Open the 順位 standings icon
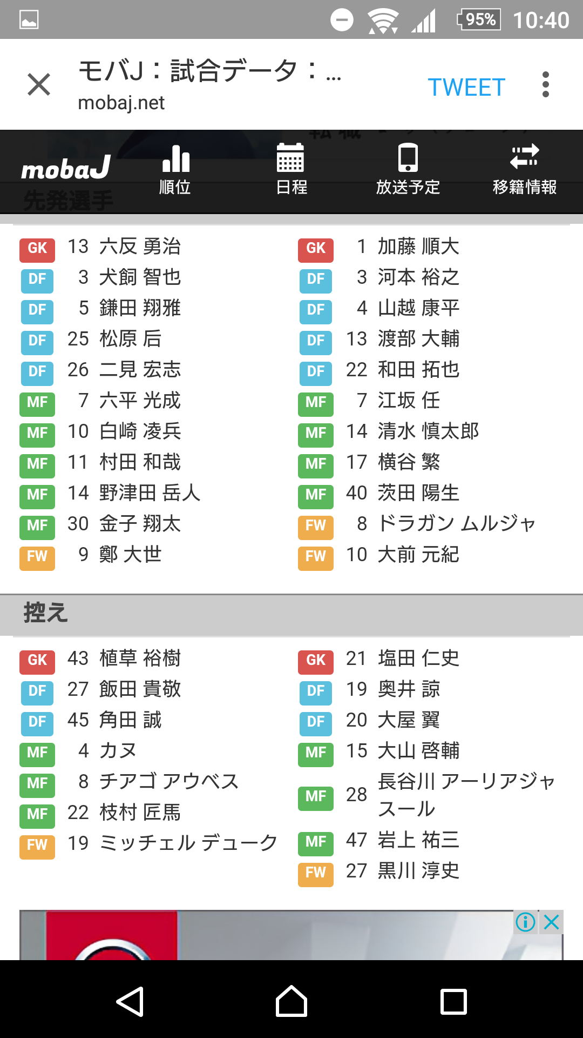The height and width of the screenshot is (1038, 583). coord(175,169)
